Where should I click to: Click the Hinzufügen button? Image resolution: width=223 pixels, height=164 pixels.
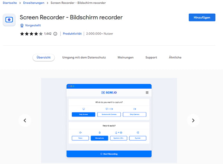point(202,17)
